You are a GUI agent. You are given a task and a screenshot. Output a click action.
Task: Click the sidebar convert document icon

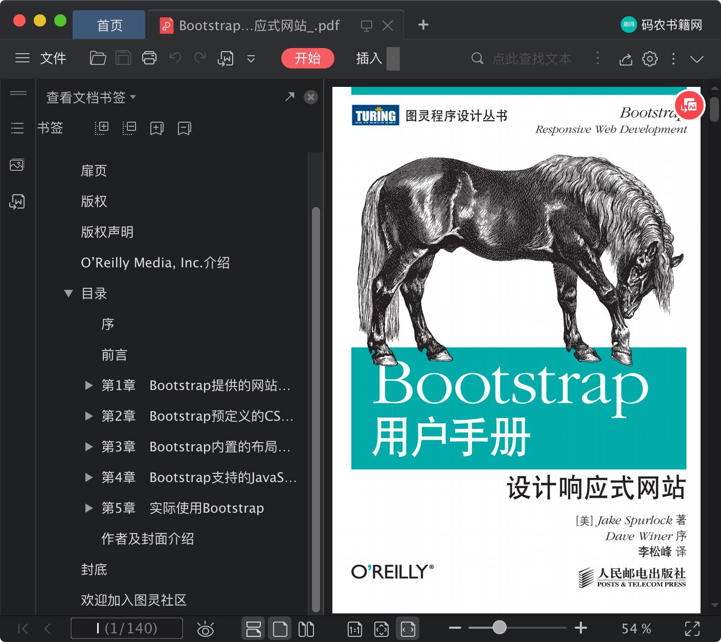pyautogui.click(x=17, y=202)
